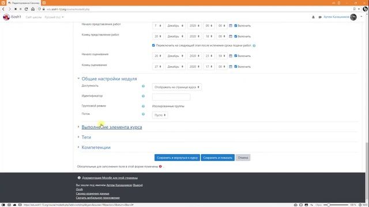Click the new tab plus icon
The height and width of the screenshot is (207, 369).
44,3
